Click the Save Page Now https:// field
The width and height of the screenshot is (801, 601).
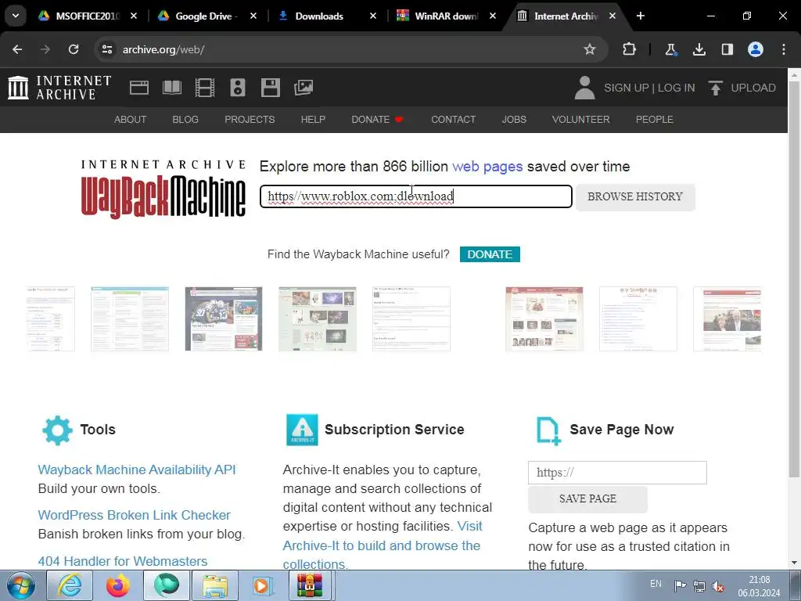pos(617,472)
